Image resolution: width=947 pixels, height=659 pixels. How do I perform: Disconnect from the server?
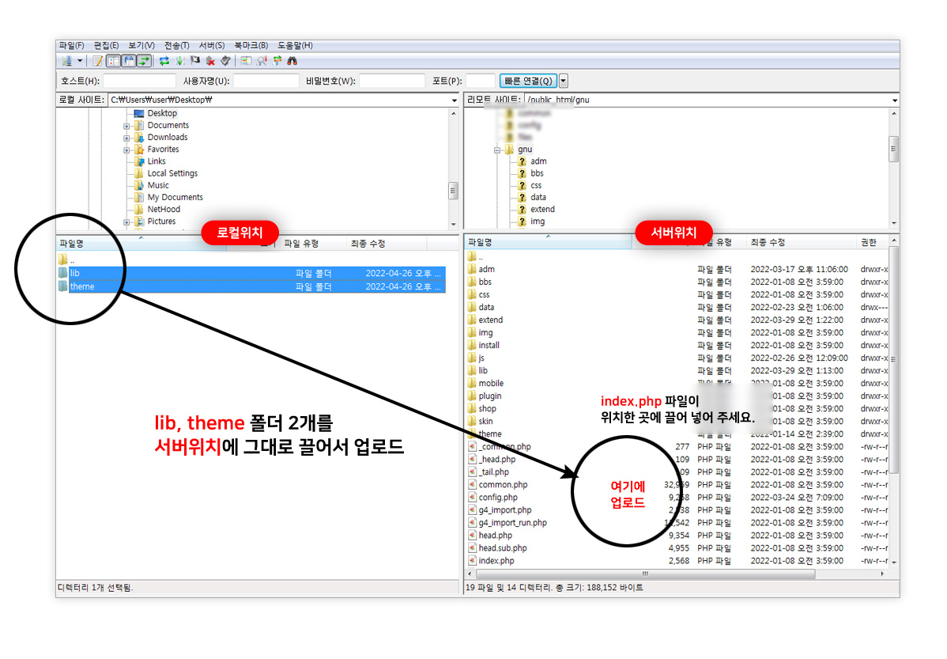coord(209,61)
